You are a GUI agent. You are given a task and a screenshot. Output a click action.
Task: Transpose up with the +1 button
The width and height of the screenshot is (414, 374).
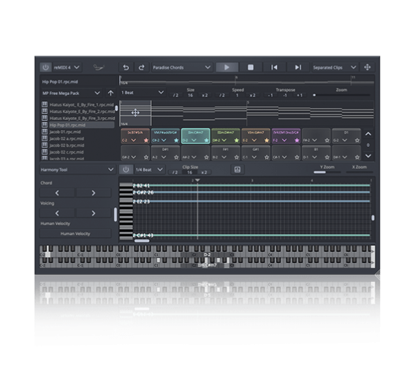(x=300, y=96)
